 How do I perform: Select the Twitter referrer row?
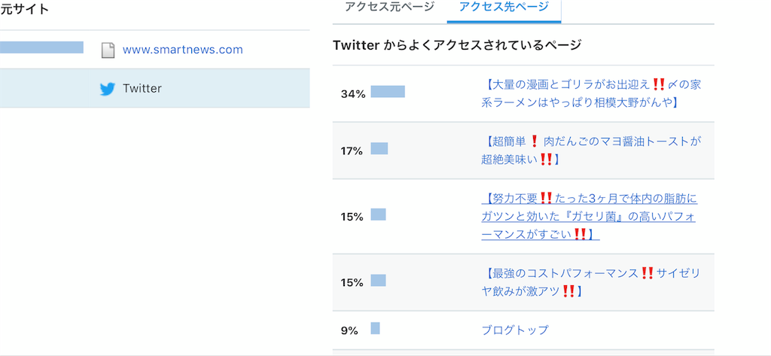pyautogui.click(x=155, y=88)
